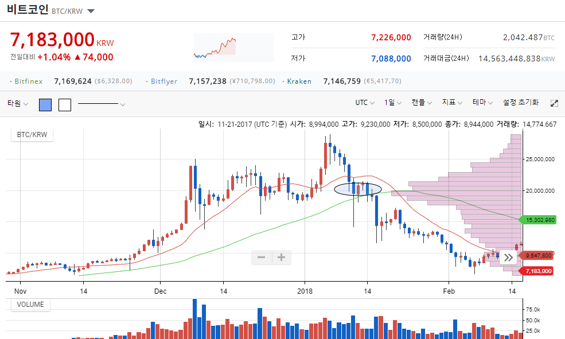Pick the white border color swatch
Screen dimensions: 565x339
click(65, 105)
